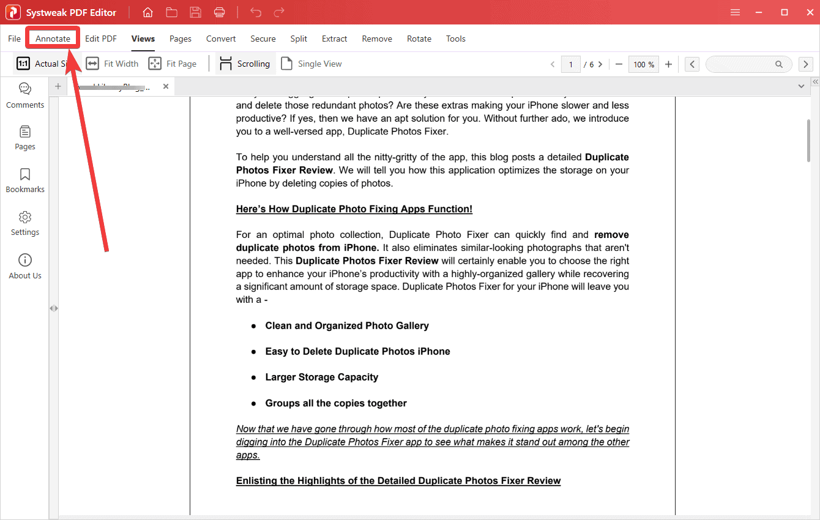Print the document using printer icon
The image size is (820, 520).
[x=219, y=12]
